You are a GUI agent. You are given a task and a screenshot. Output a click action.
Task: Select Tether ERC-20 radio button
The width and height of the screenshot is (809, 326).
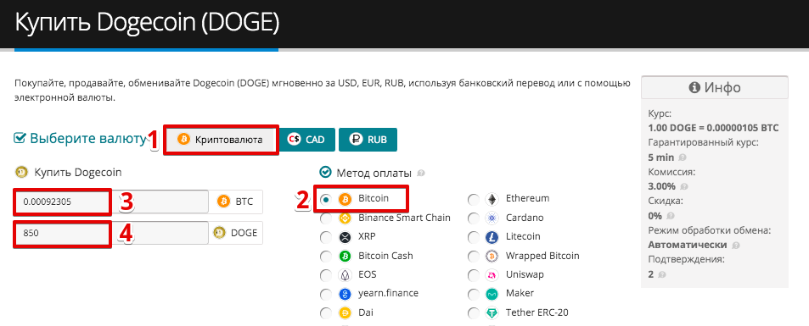[474, 313]
